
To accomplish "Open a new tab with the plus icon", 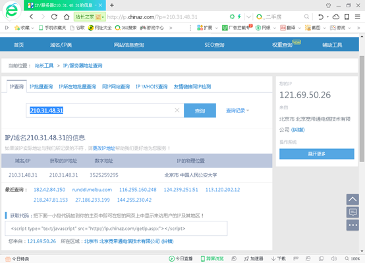I will coord(112,5).
